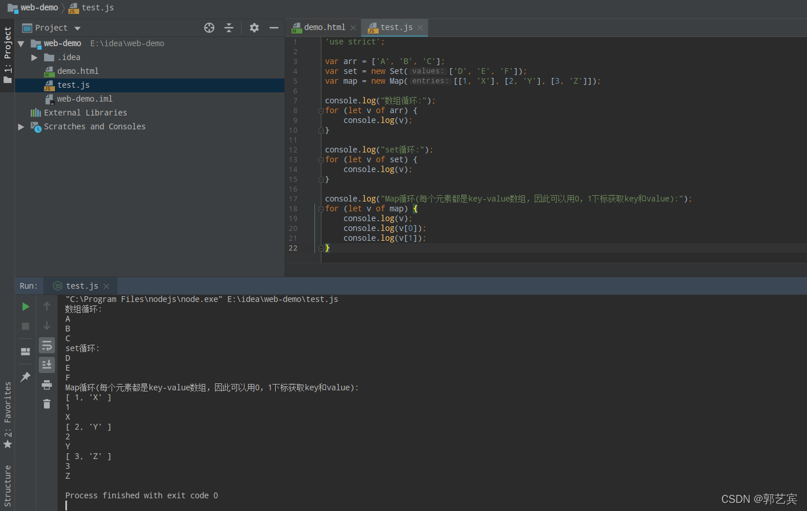
Task: Click fold end marker at line 15
Action: coord(321,180)
